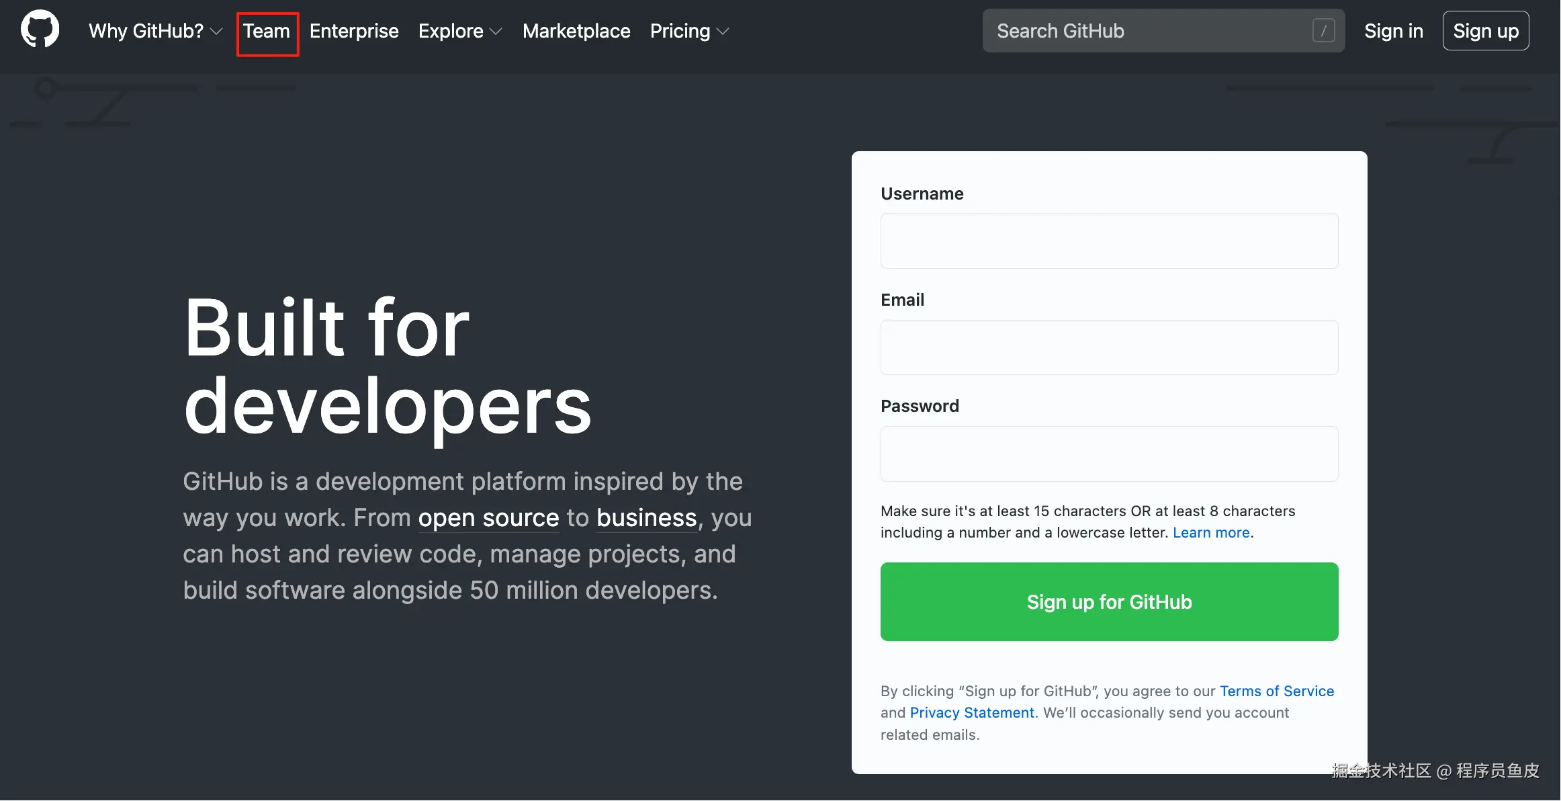Open the Pricing dropdown menu
The height and width of the screenshot is (801, 1561).
pyautogui.click(x=688, y=31)
